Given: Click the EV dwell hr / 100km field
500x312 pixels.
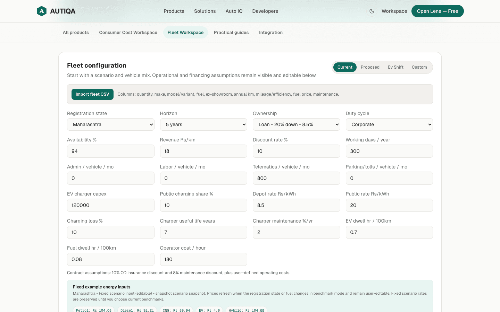Looking at the screenshot, I should click(x=389, y=232).
